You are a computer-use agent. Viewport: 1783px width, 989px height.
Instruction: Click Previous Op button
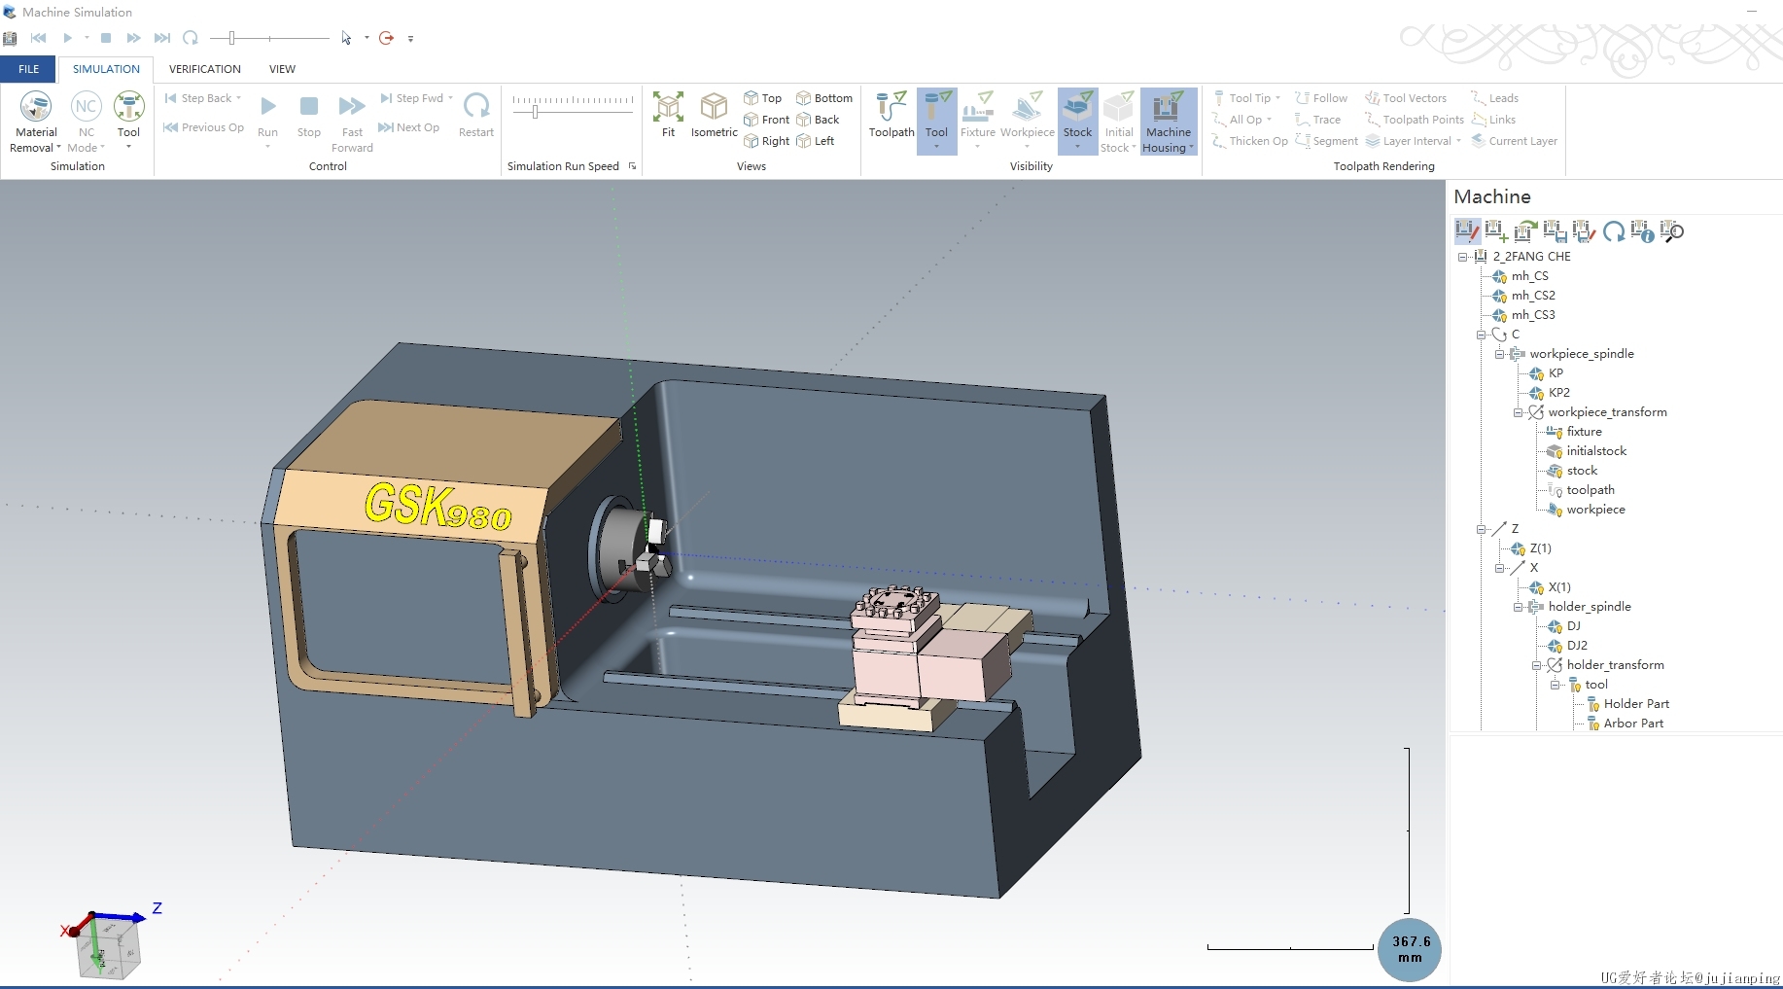[x=203, y=127]
